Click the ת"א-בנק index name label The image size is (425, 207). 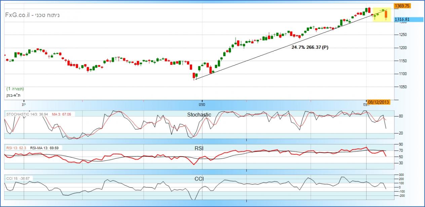coord(13,95)
